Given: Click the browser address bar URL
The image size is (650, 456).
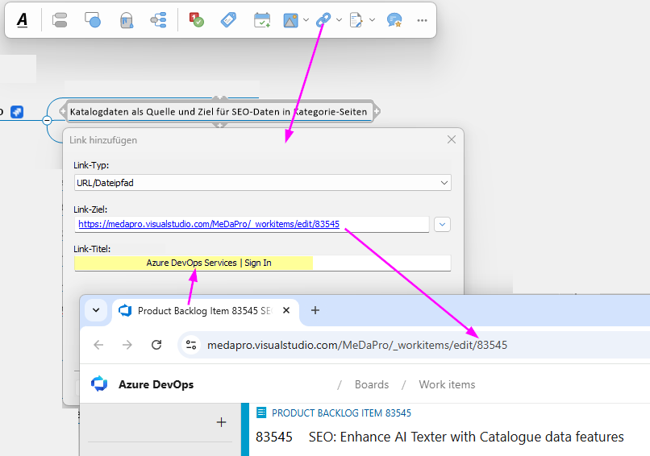Looking at the screenshot, I should click(357, 345).
